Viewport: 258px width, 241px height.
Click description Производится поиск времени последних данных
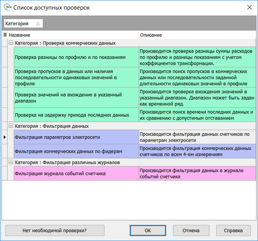pyautogui.click(x=197, y=115)
